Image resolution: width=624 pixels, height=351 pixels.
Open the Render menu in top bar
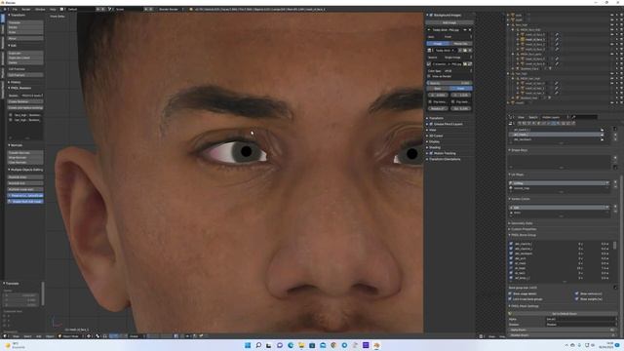click(26, 9)
